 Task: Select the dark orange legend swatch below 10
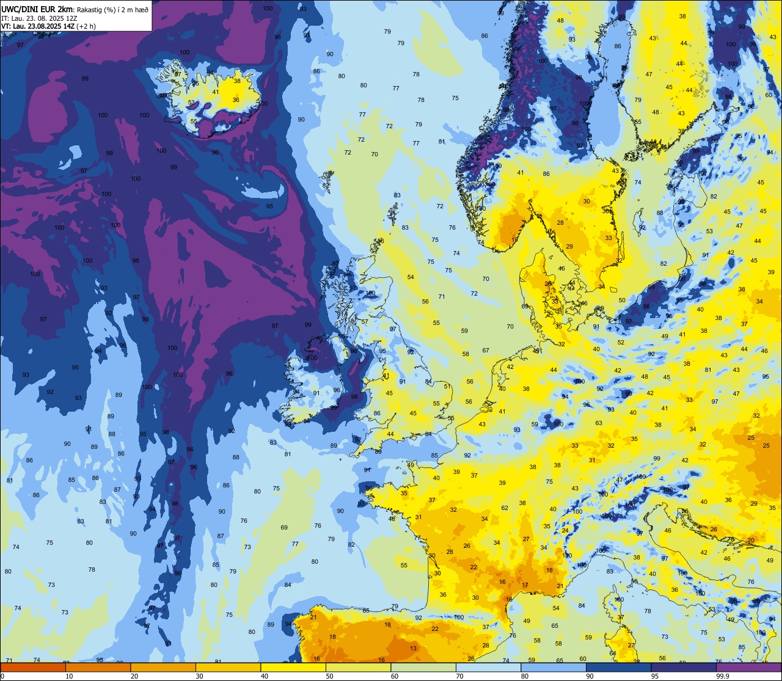[x=33, y=667]
